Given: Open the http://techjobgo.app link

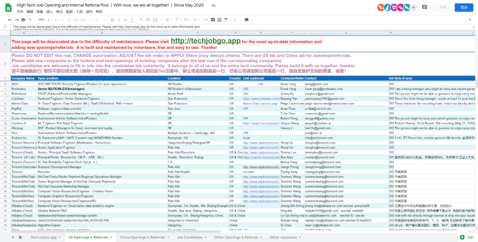Looking at the screenshot, I should (x=205, y=41).
